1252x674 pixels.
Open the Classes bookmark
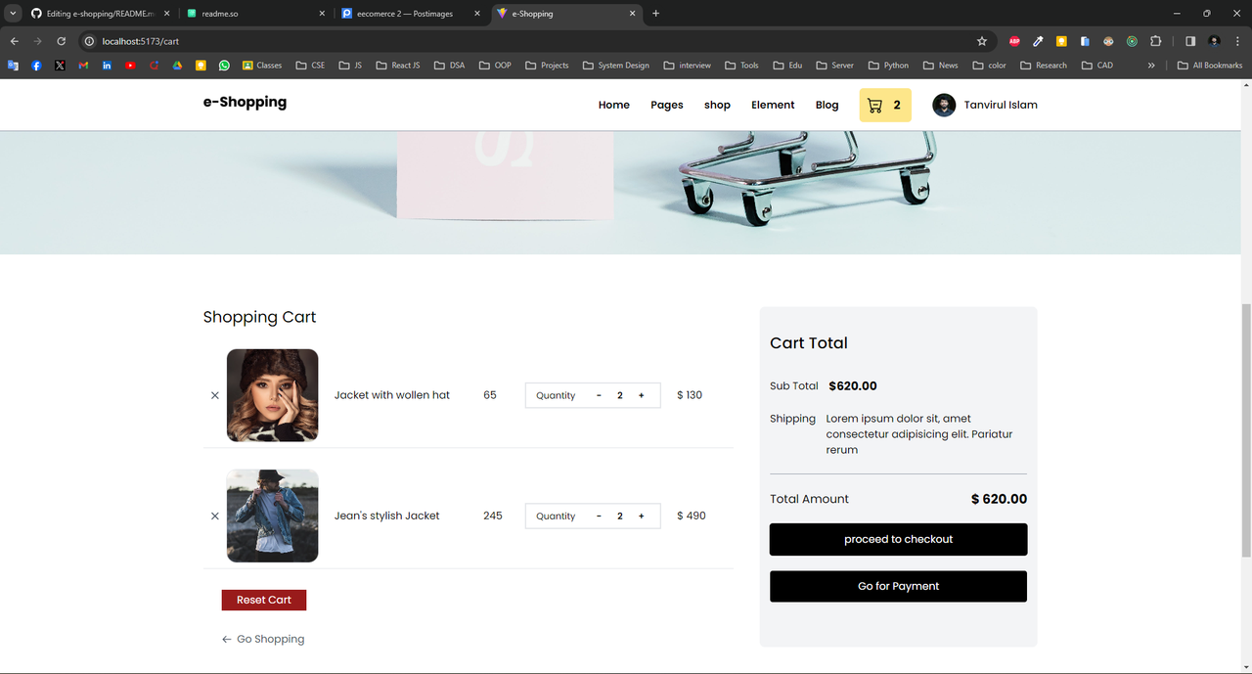(x=262, y=66)
